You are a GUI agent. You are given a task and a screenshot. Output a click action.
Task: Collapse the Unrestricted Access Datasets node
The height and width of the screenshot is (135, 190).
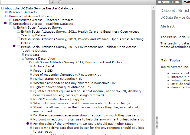click(7, 16)
